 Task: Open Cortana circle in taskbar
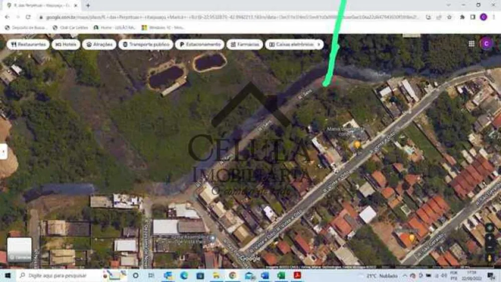tap(135, 275)
